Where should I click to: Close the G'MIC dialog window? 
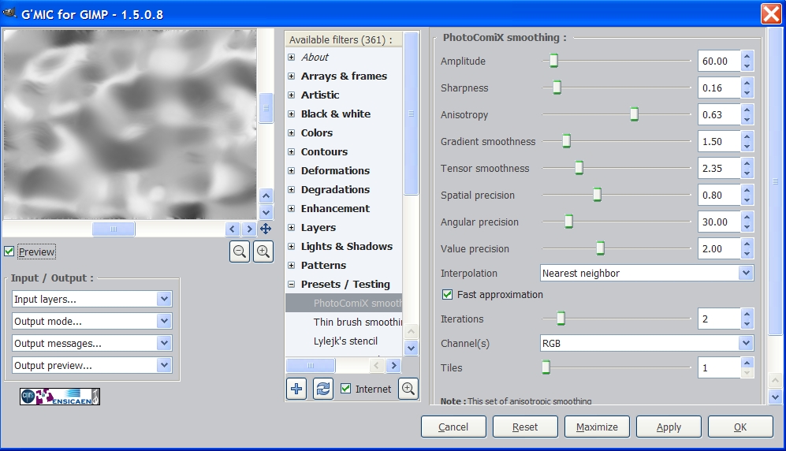pyautogui.click(x=771, y=13)
